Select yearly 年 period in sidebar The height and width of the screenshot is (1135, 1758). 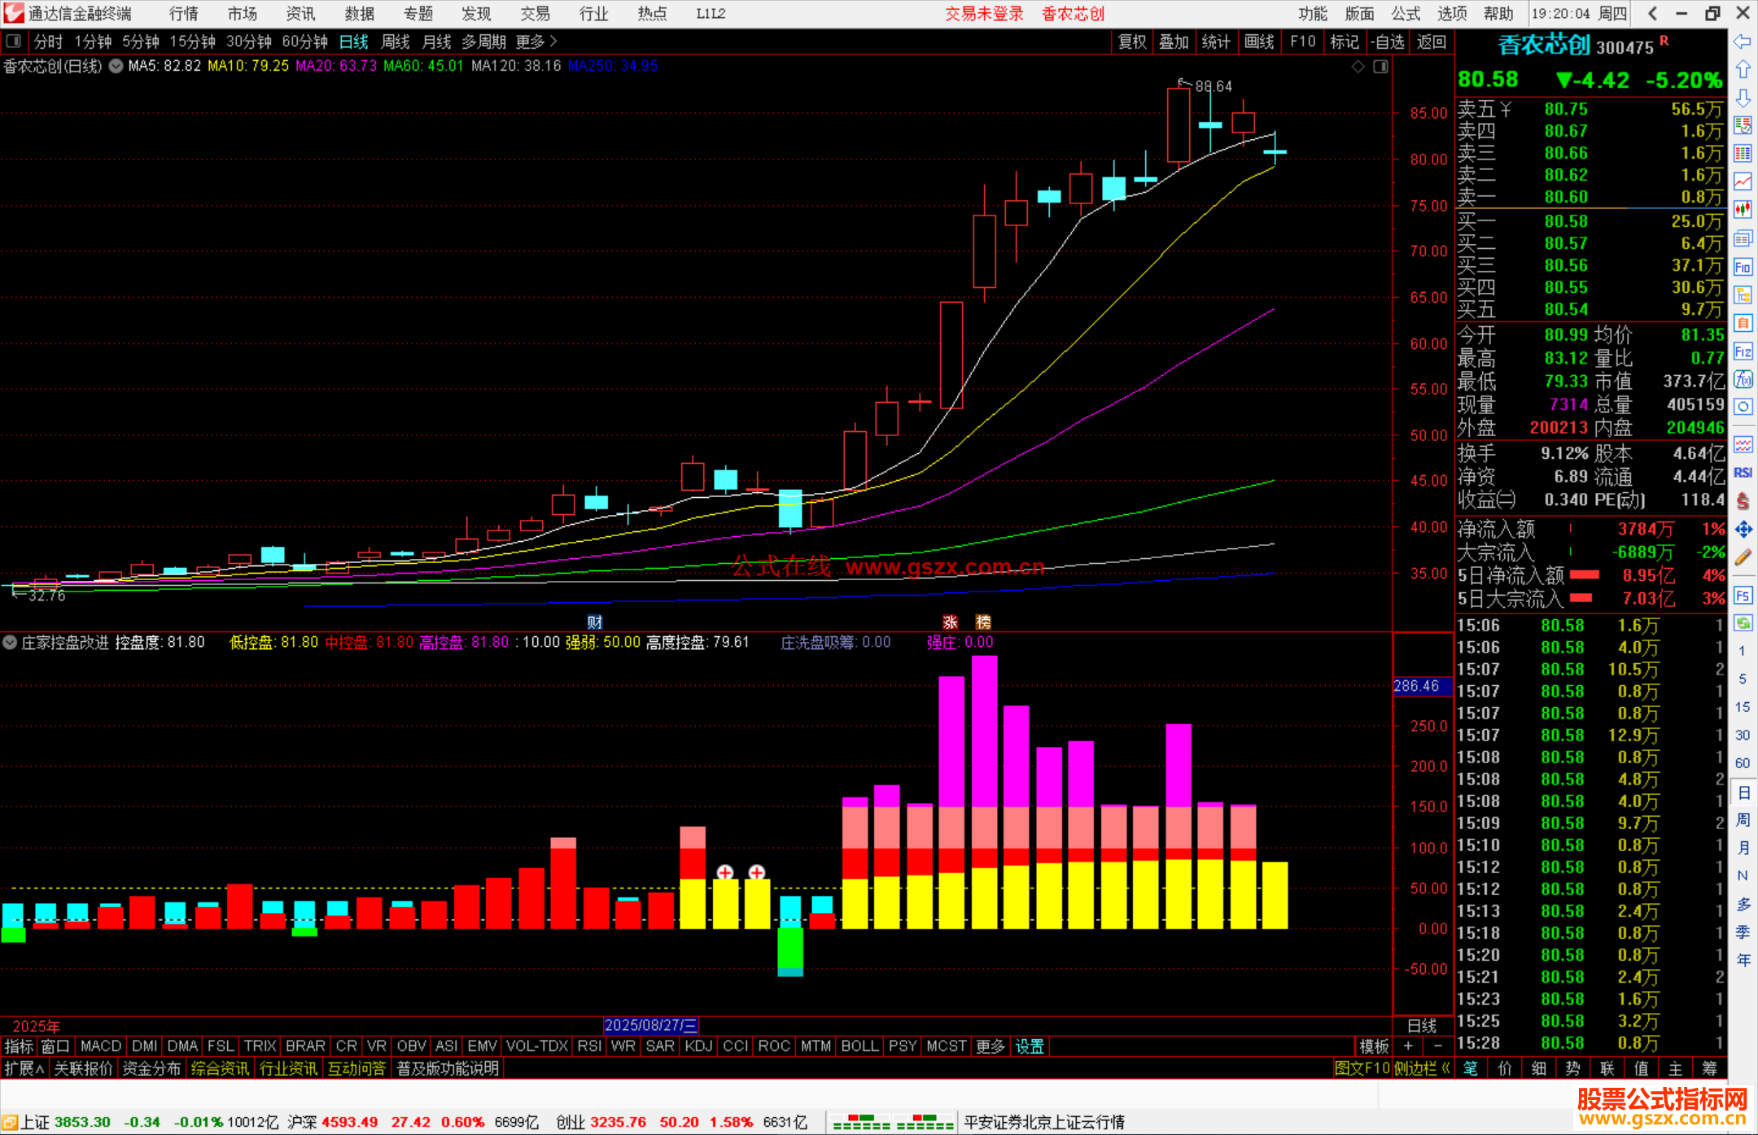click(x=1743, y=960)
